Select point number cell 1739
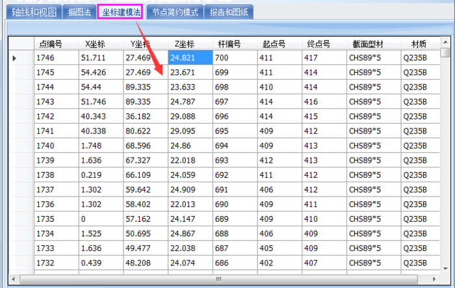 click(57, 160)
